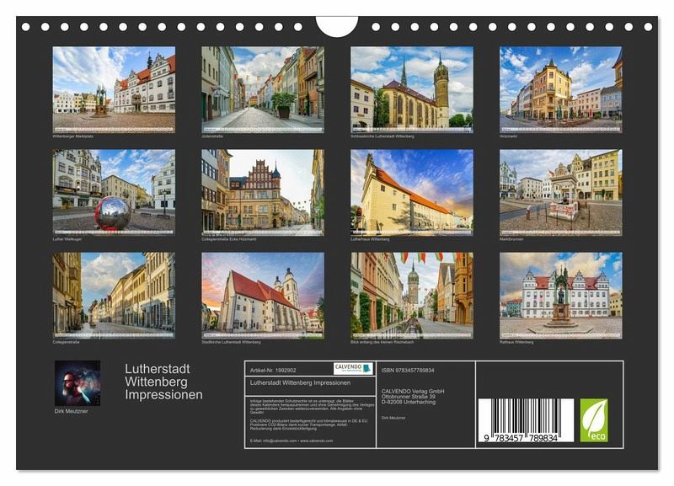Click 'Dirk Meutzner' name under the portrait
The image size is (674, 486).
(71, 411)
